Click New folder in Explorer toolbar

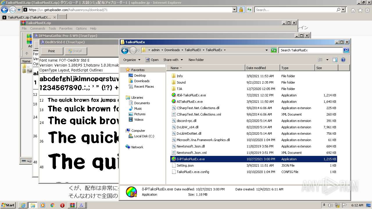(196, 60)
